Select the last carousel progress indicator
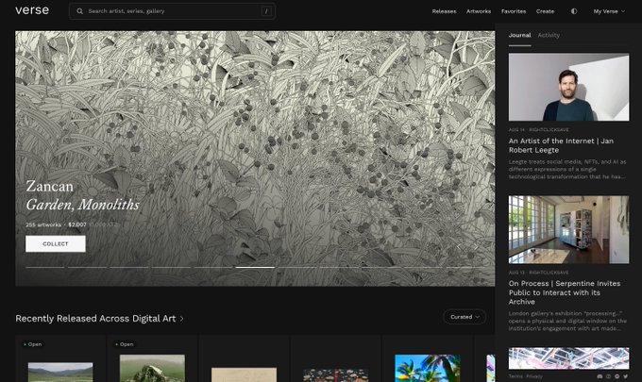This screenshot has height=382, width=642. pyautogui.click(x=465, y=267)
